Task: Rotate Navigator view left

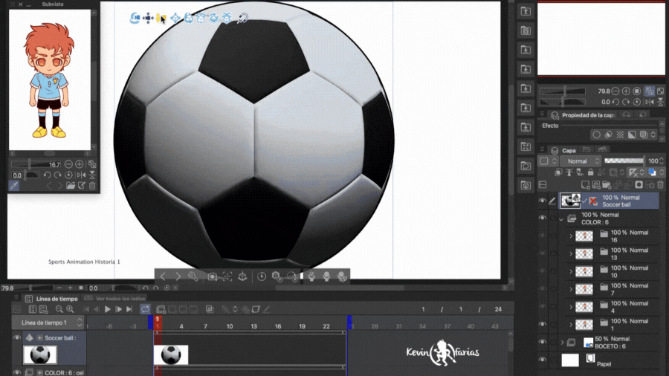Action: (615, 102)
